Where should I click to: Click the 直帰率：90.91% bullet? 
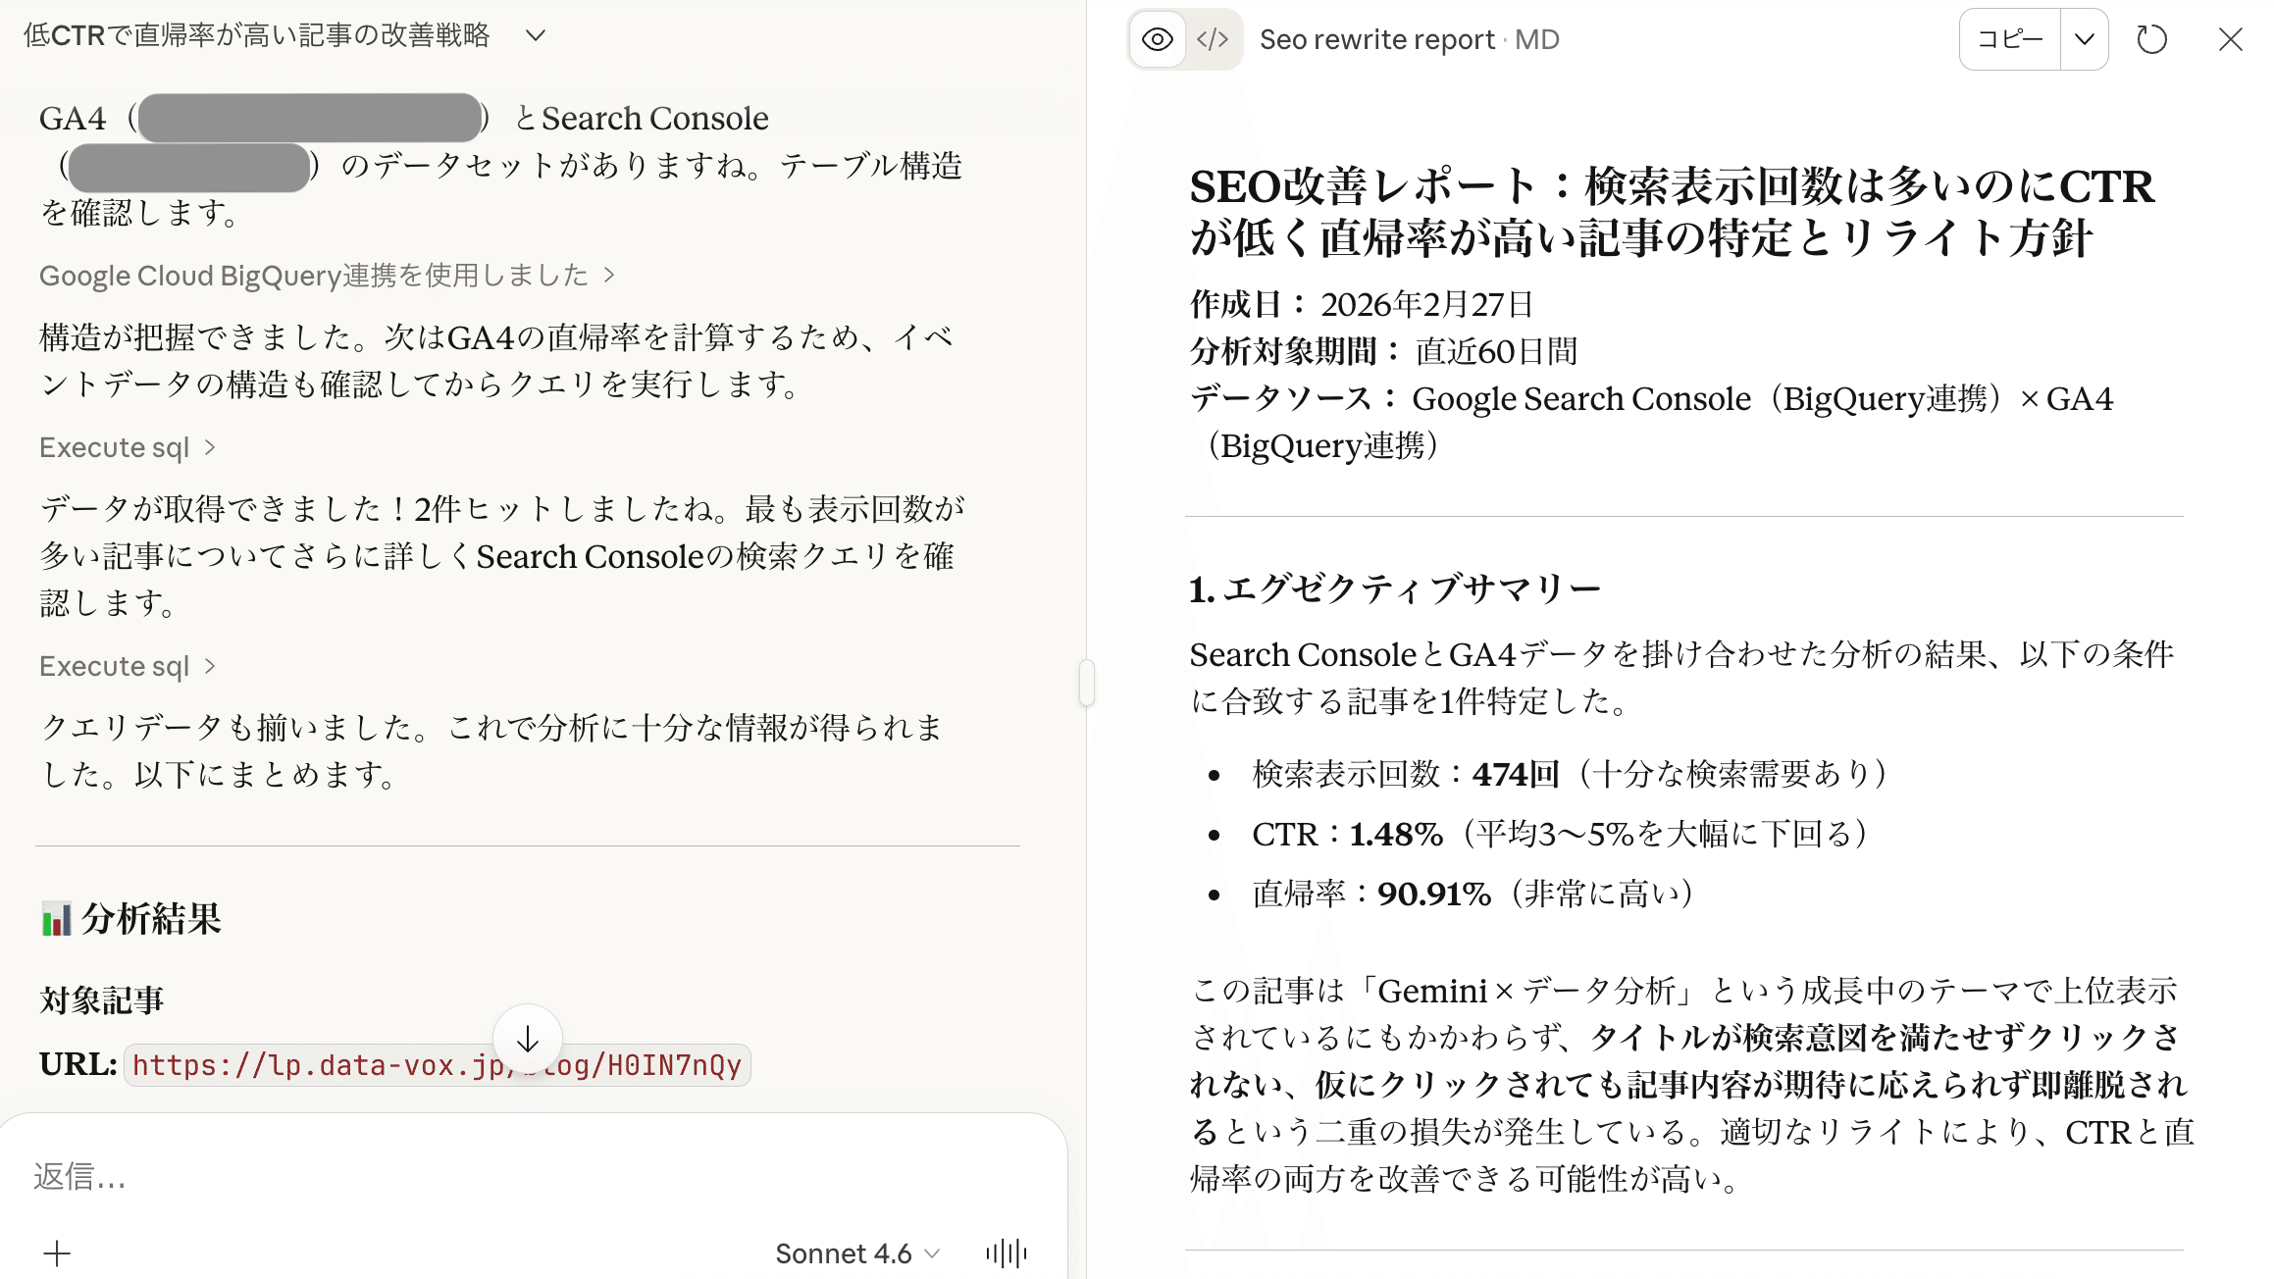(x=1473, y=894)
